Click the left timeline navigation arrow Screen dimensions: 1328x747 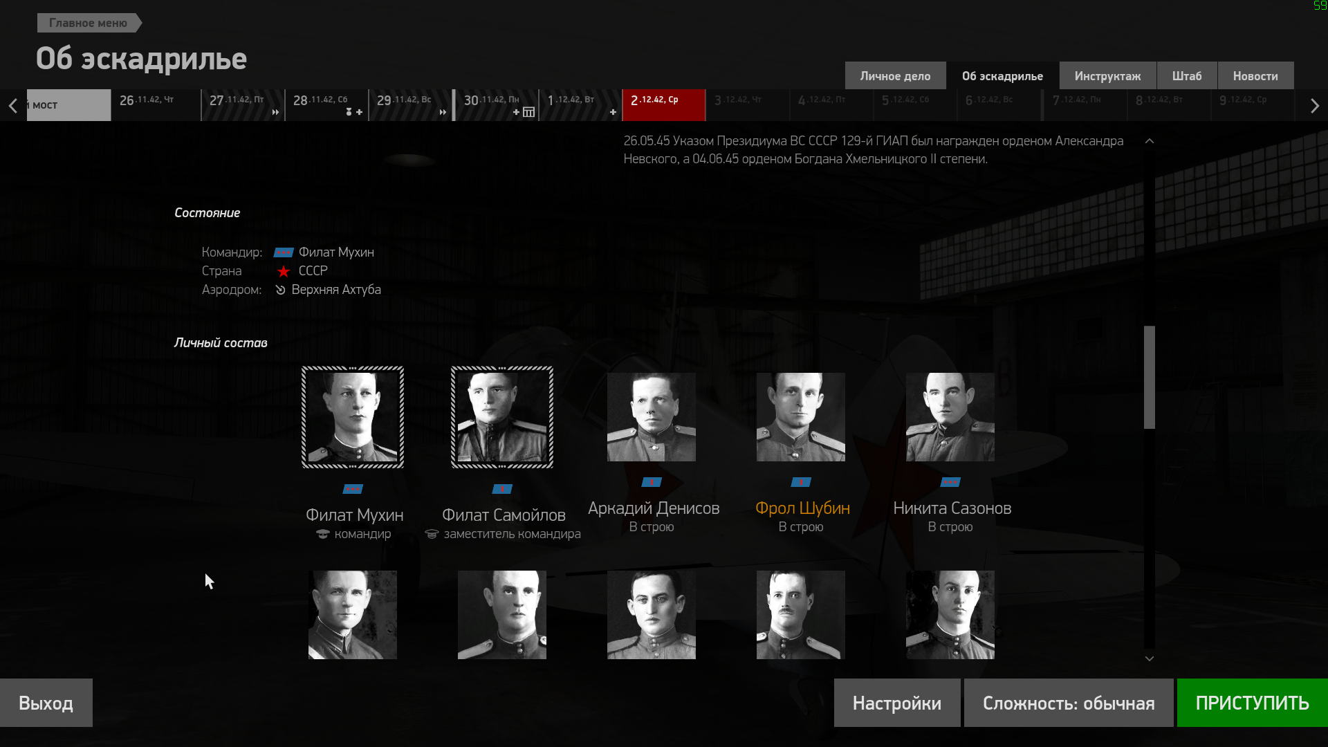pos(12,106)
